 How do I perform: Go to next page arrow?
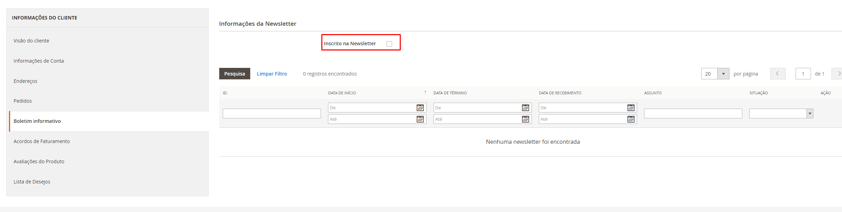pyautogui.click(x=837, y=73)
